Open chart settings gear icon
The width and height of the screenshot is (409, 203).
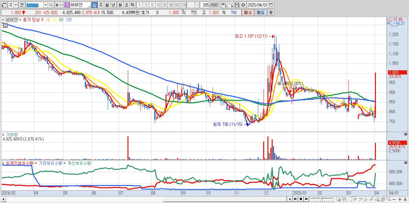[243, 5]
